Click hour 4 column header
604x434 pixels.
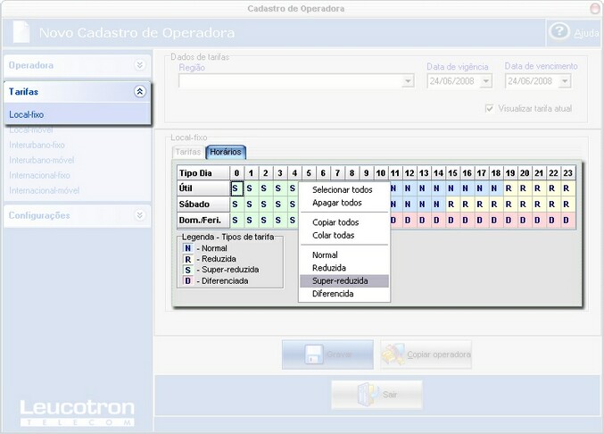294,173
